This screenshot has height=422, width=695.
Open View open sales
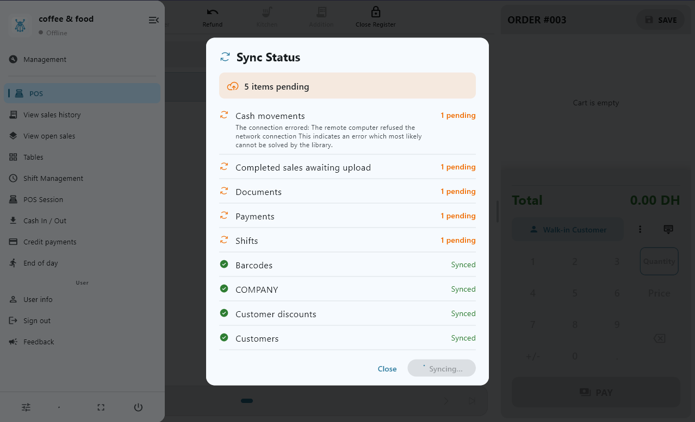(x=82, y=136)
